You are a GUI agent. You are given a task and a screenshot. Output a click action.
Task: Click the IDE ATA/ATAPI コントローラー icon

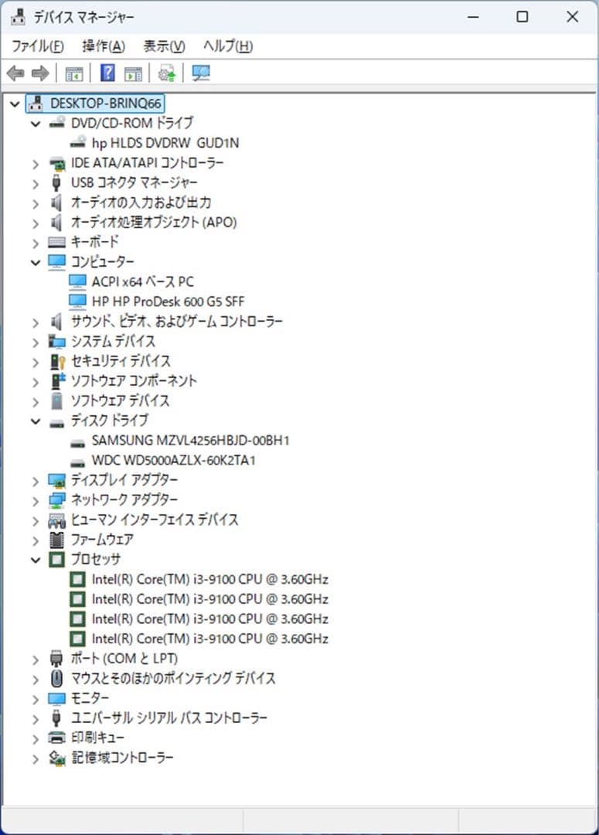[57, 163]
